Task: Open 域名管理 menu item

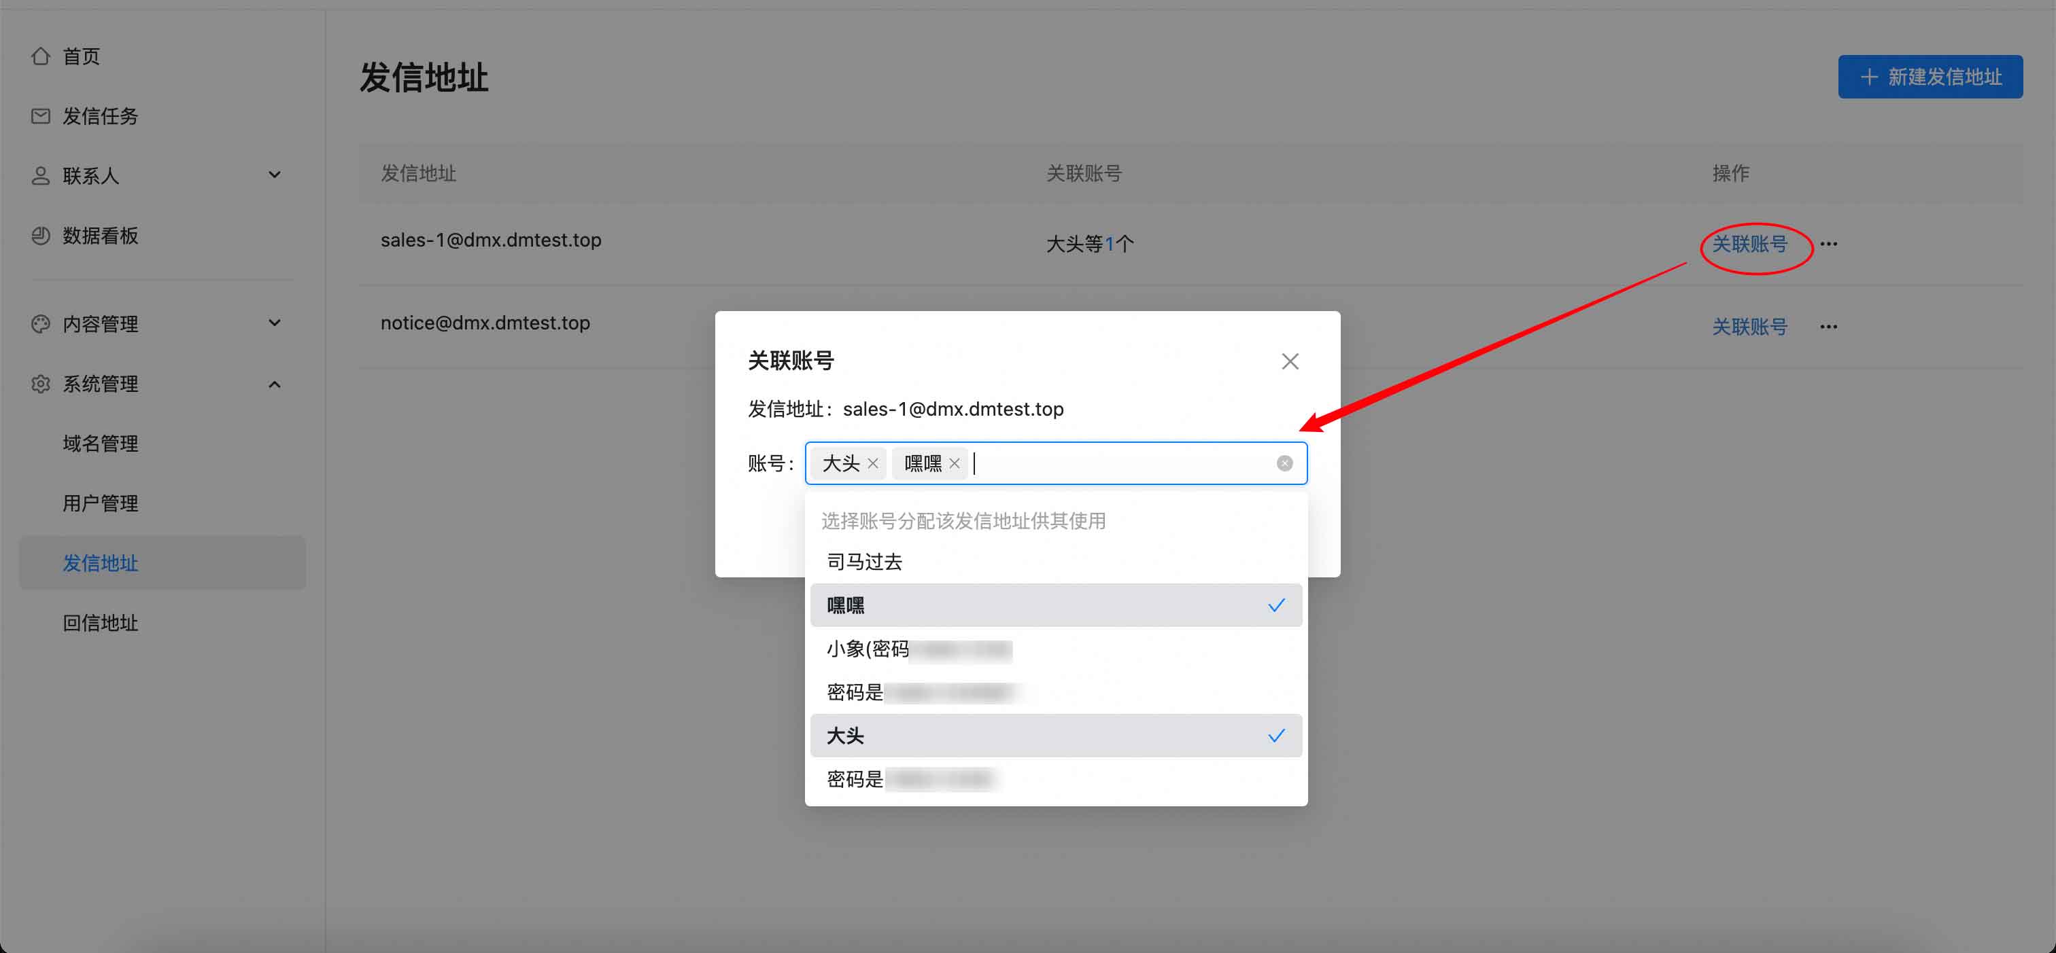Action: 101,444
